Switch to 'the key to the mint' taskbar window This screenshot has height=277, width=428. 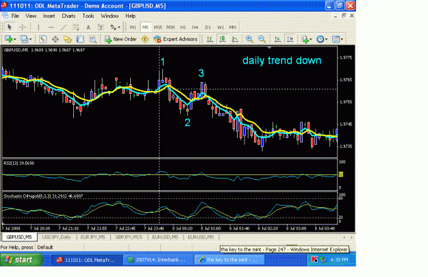(x=229, y=260)
